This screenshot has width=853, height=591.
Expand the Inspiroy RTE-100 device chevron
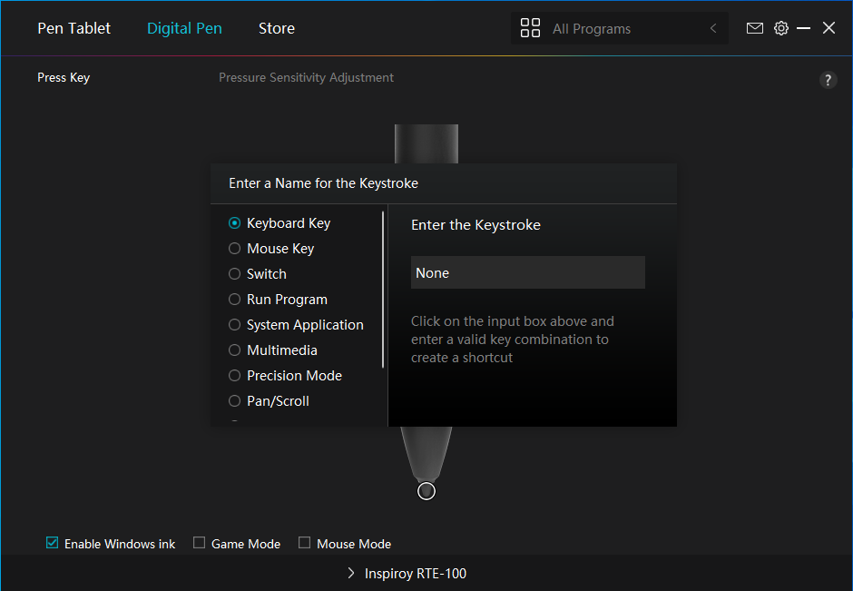pyautogui.click(x=351, y=573)
